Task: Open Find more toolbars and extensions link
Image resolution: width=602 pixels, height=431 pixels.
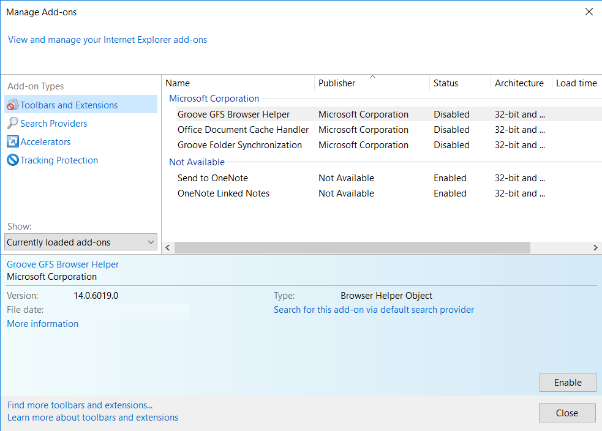Action: [x=80, y=405]
